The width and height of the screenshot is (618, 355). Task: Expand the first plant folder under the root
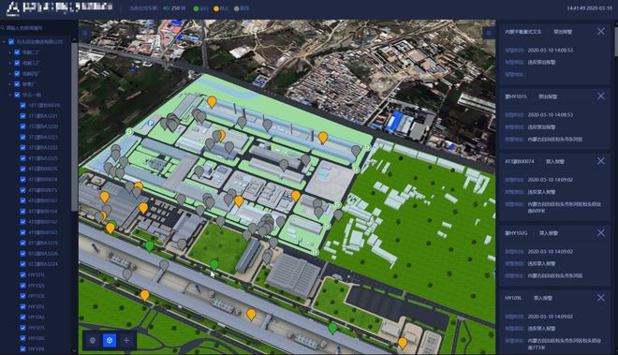[x=10, y=52]
